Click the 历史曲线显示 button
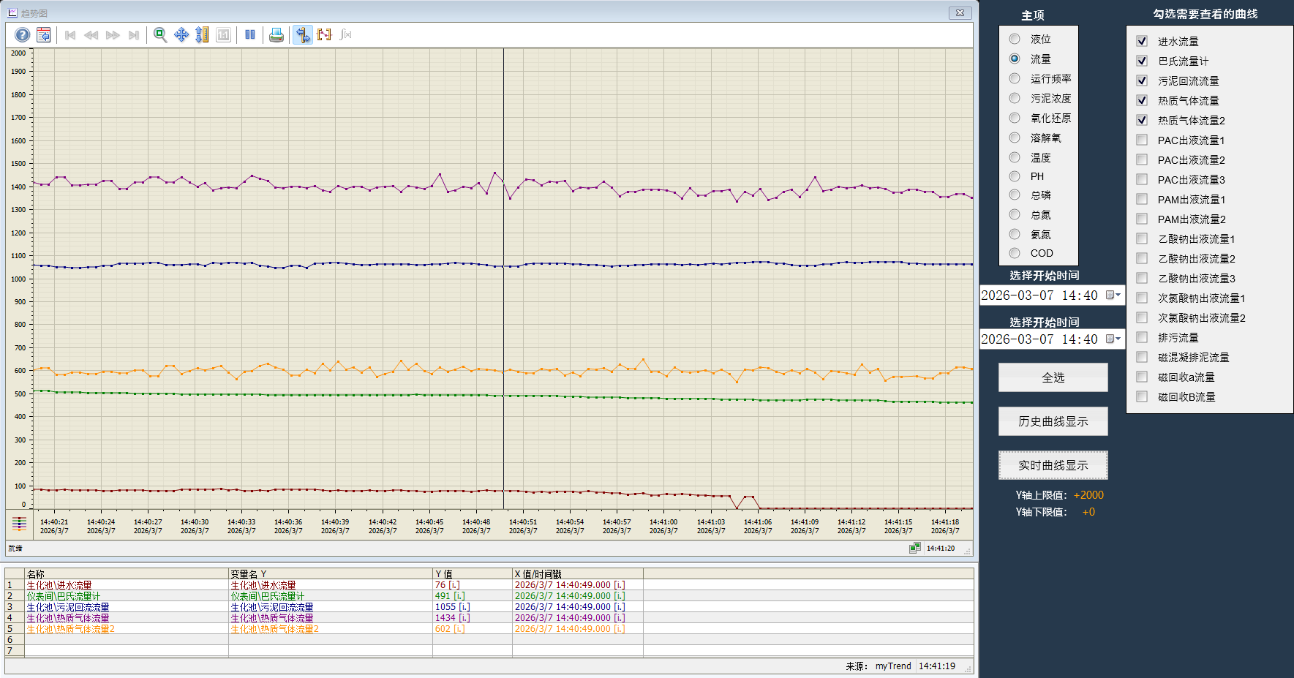The width and height of the screenshot is (1294, 678). [1053, 422]
